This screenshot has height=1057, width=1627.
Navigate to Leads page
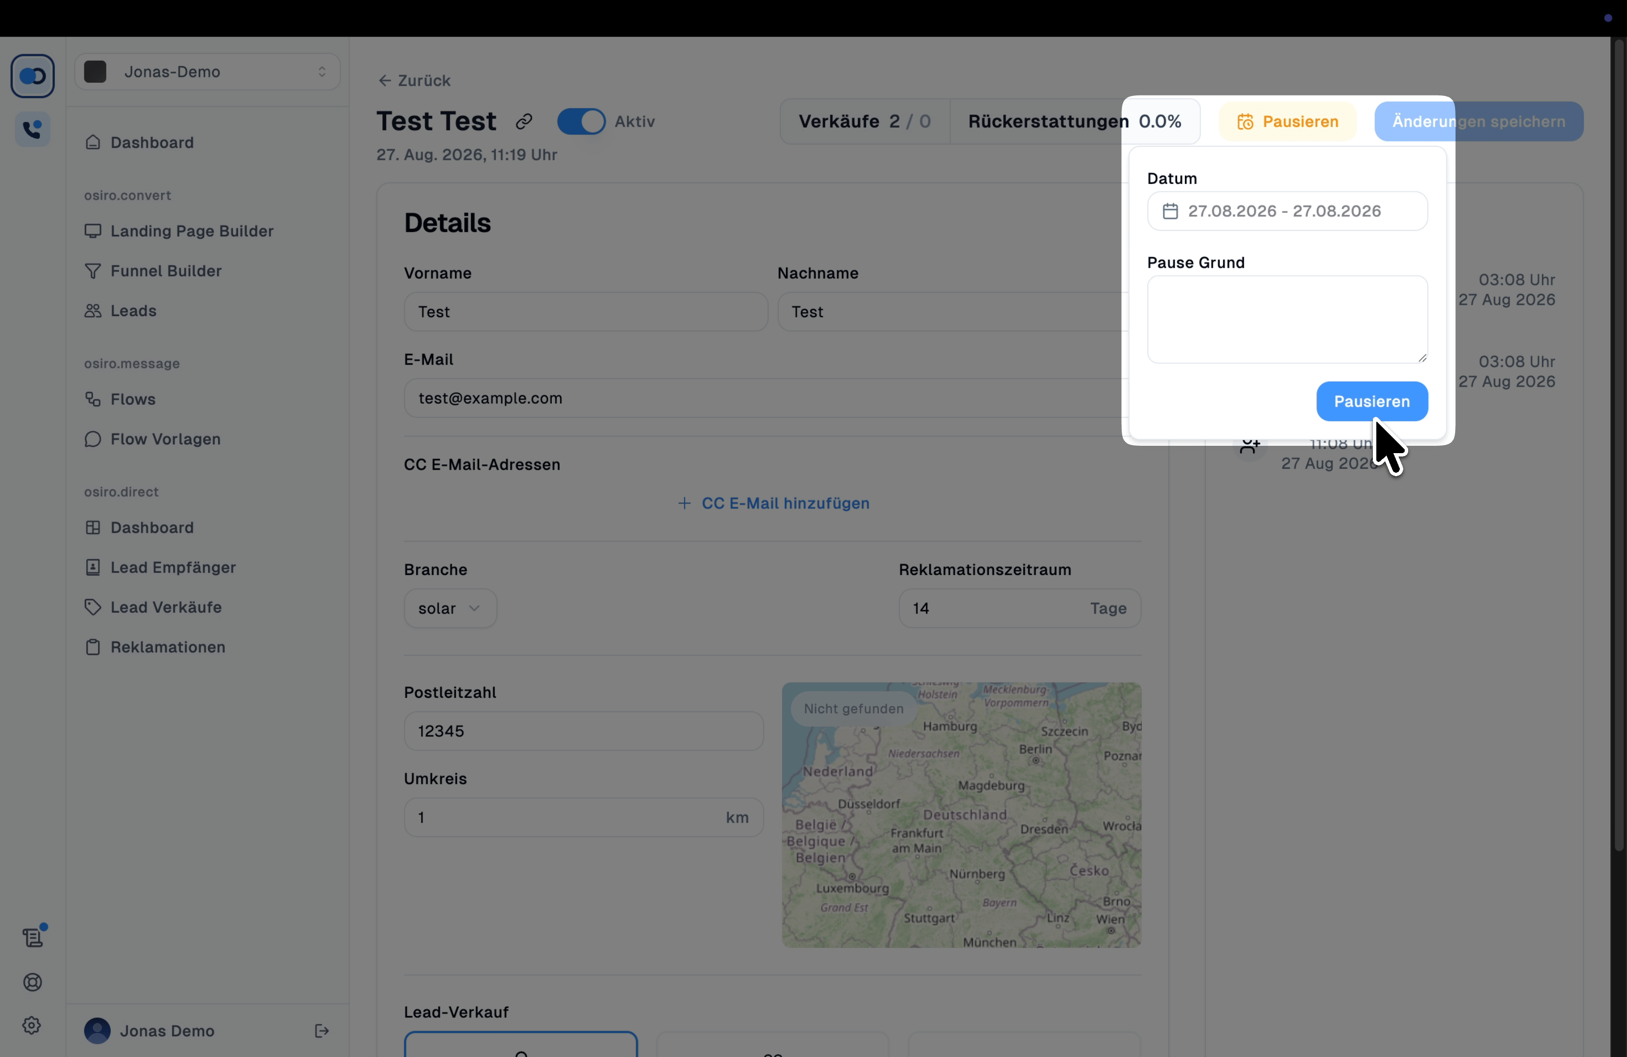tap(133, 311)
